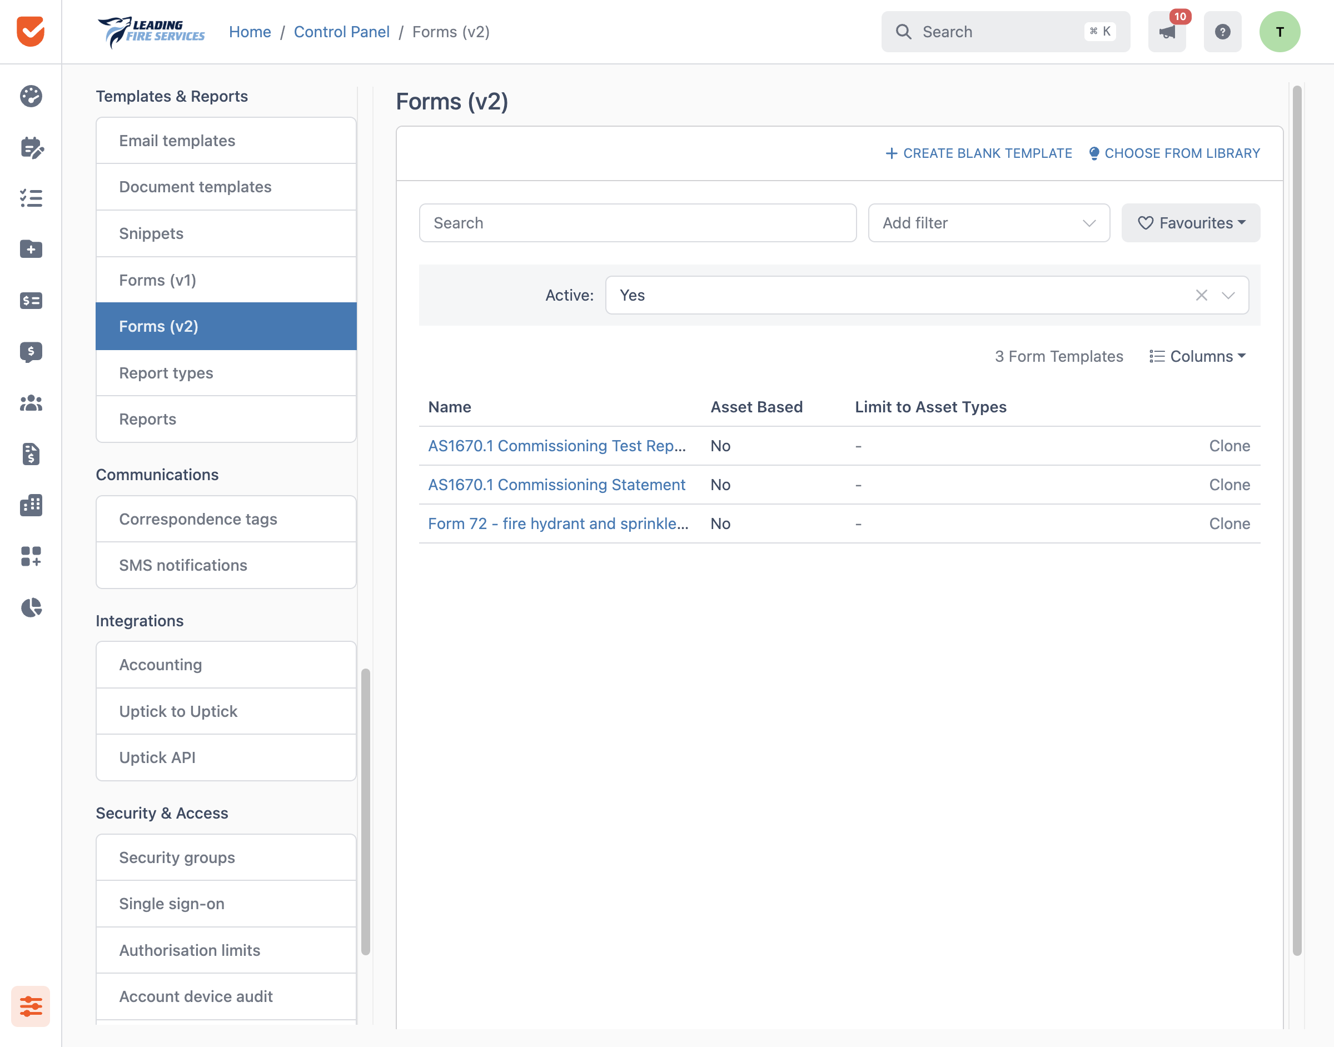Open the people group icon in sidebar

pos(31,403)
